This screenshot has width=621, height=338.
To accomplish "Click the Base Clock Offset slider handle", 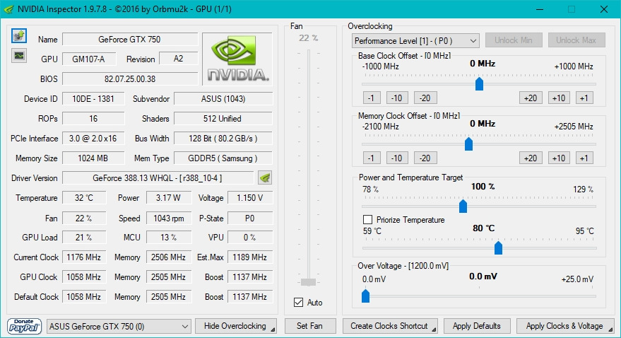I will tap(479, 84).
